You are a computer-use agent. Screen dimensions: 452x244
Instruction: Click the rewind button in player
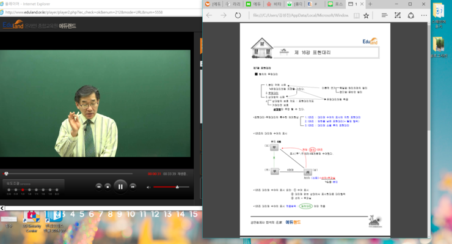tap(98, 187)
